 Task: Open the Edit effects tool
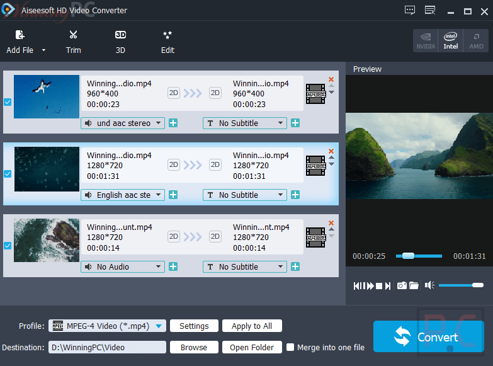coord(167,42)
